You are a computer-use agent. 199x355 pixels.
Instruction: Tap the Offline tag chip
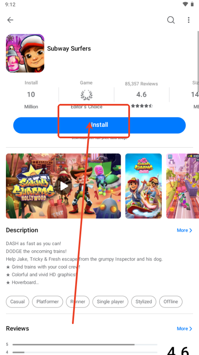171,302
